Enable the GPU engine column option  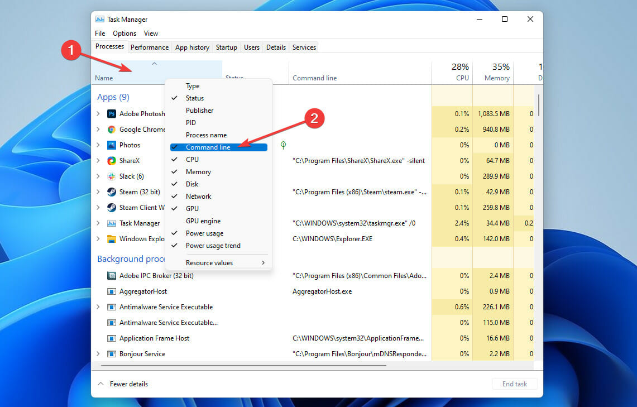(218, 221)
